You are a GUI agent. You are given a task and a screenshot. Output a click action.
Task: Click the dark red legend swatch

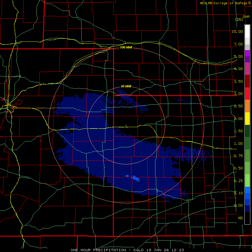(247, 81)
